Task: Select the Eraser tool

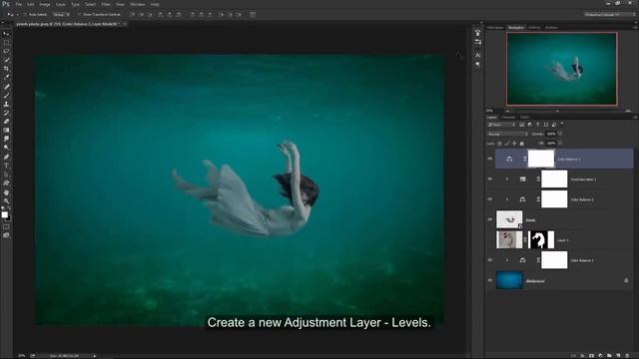Action: [6, 122]
